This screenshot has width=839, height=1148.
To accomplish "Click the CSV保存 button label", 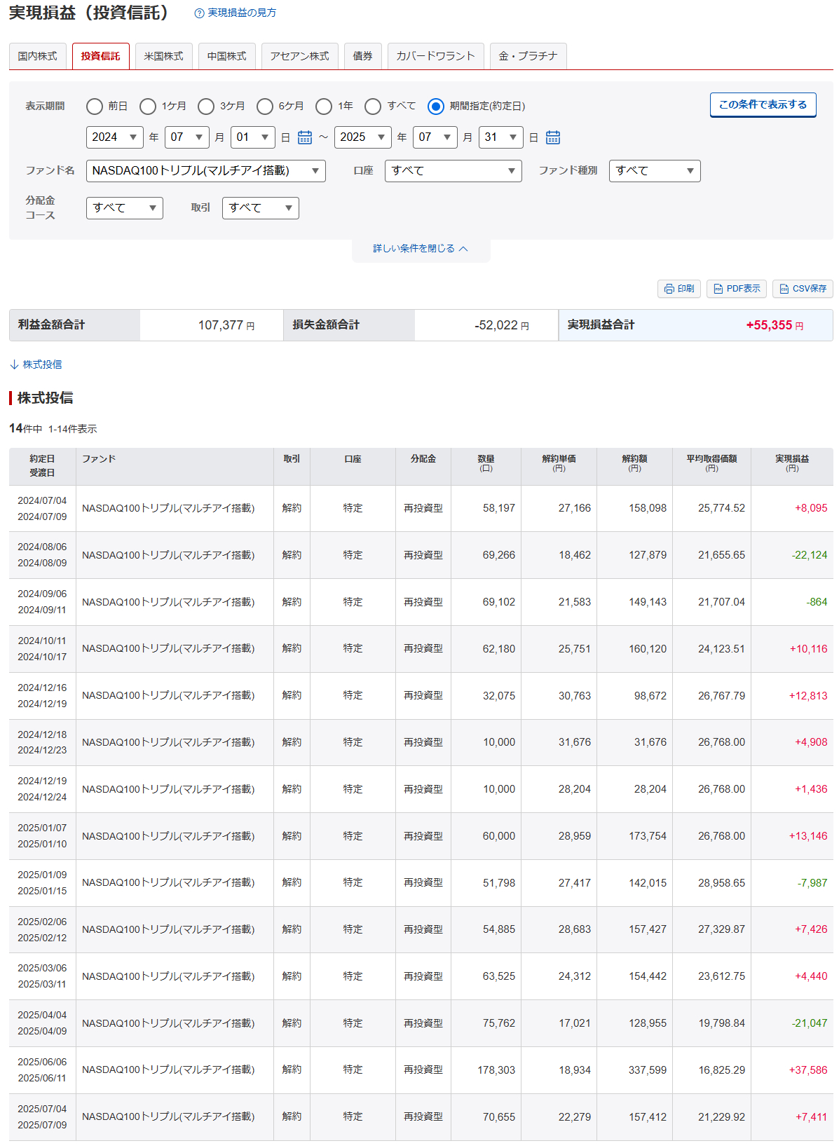I will point(810,289).
